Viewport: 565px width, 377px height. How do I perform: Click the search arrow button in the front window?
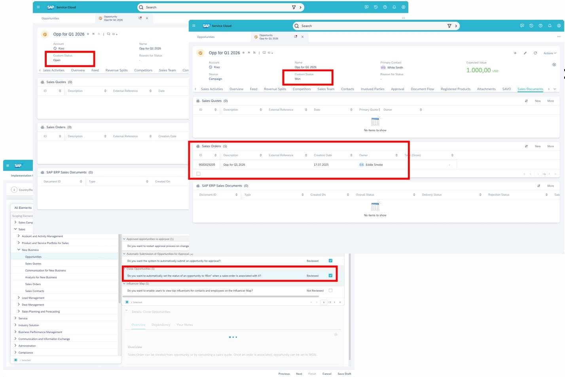pos(456,26)
